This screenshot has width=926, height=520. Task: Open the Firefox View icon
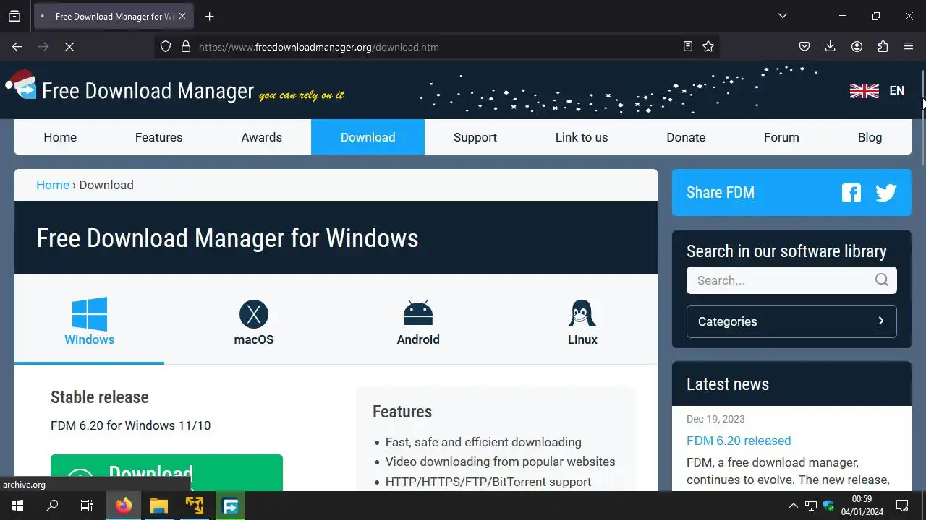coord(14,16)
